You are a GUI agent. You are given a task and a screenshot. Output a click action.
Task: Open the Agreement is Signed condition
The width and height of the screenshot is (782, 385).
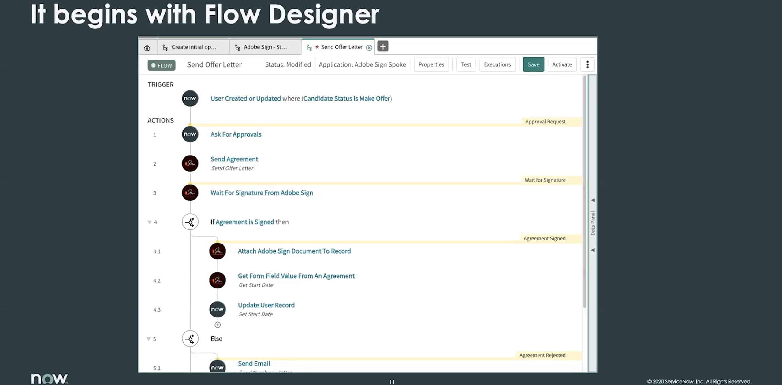[x=245, y=222]
